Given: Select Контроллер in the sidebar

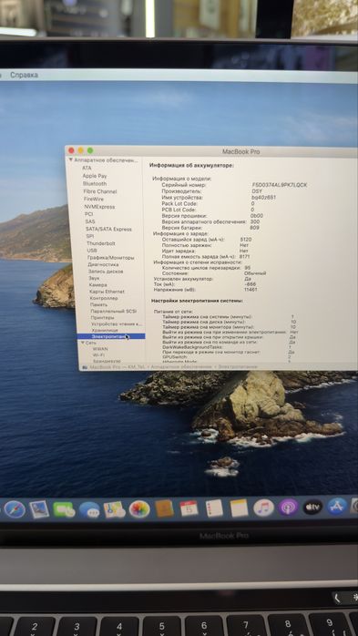Looking at the screenshot, I should tap(104, 298).
